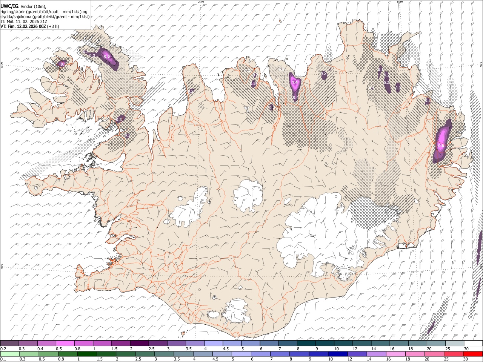Pick the upper scale swatch between 0.5 and 0.8
Image resolution: width=483 pixels, height=362 pixels.
(x=65, y=343)
